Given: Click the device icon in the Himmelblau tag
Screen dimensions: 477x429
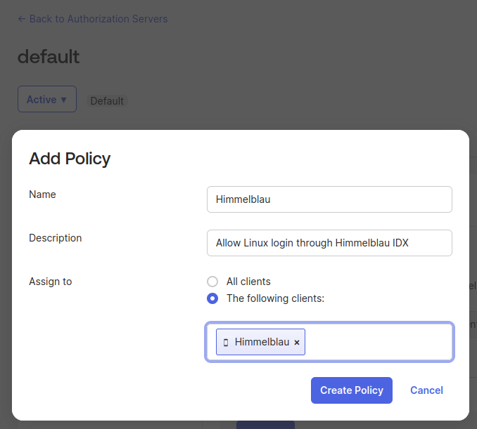Looking at the screenshot, I should (x=226, y=343).
